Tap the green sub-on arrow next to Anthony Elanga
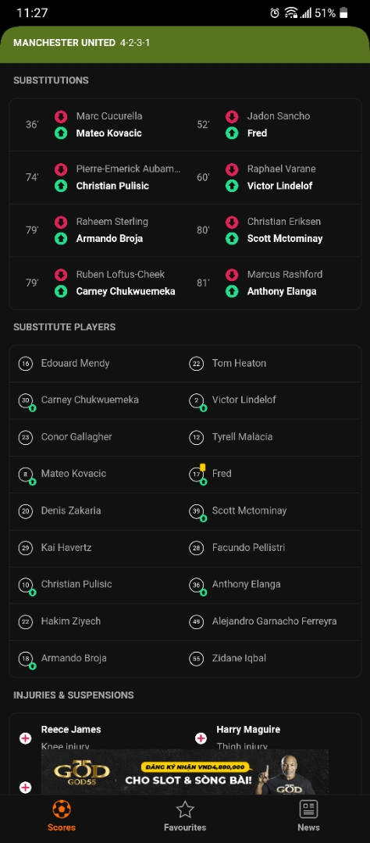 (x=232, y=291)
